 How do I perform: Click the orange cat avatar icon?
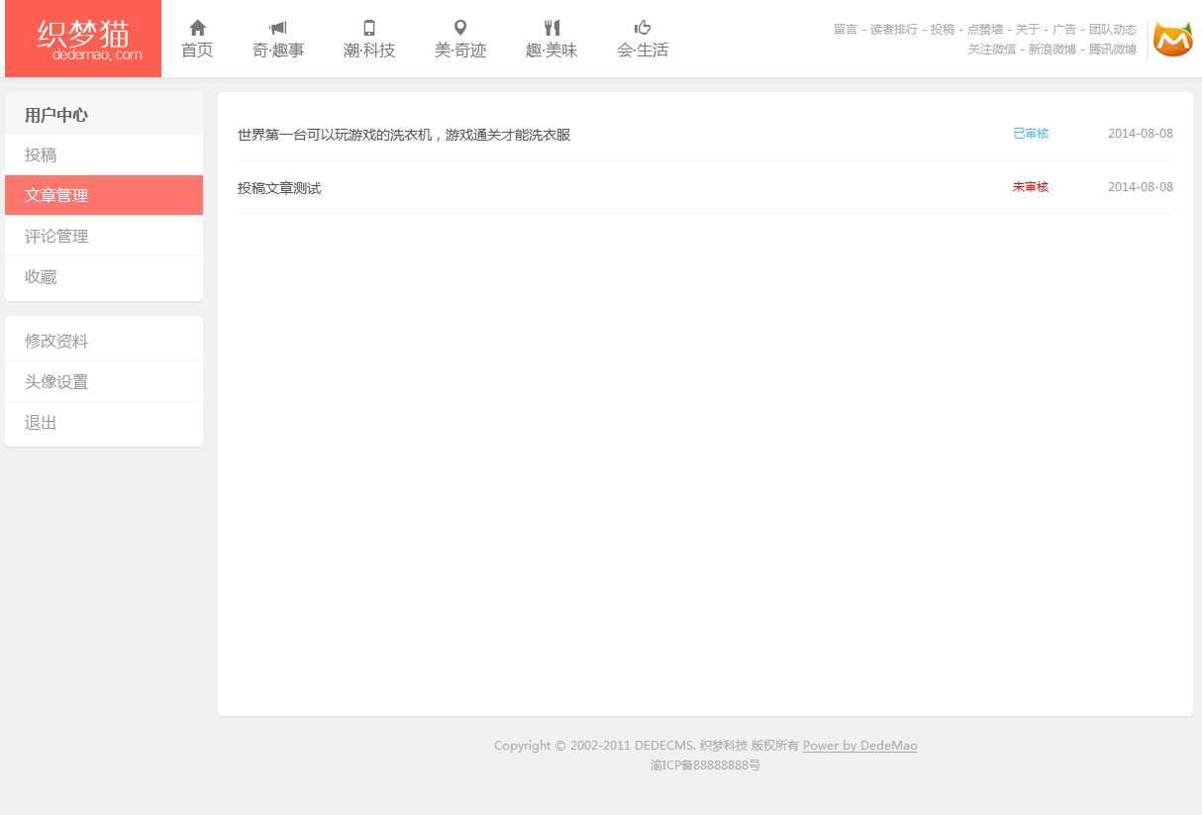[1172, 40]
